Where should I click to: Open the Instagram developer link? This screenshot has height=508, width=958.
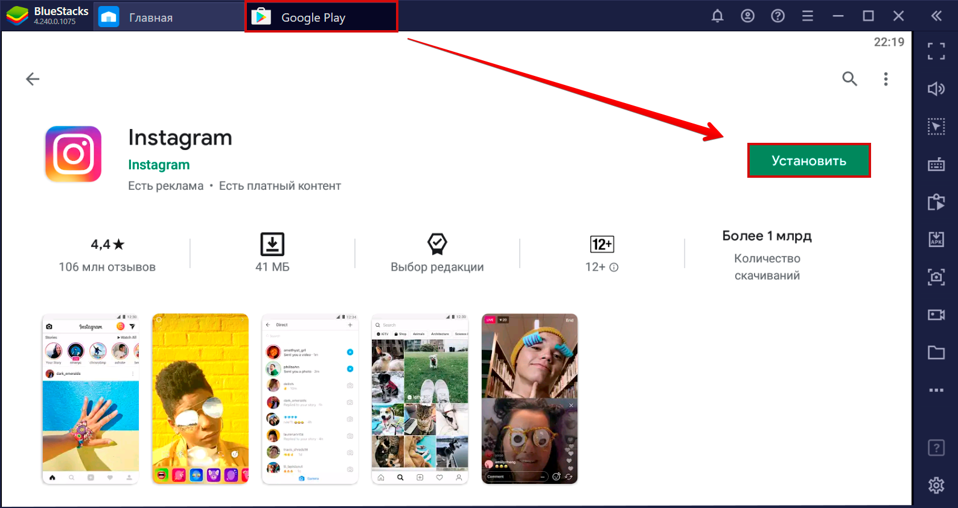pos(159,165)
